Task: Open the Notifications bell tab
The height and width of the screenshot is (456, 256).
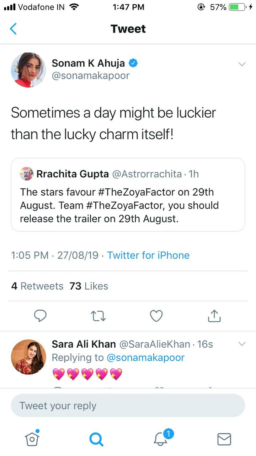Action: pos(161,439)
